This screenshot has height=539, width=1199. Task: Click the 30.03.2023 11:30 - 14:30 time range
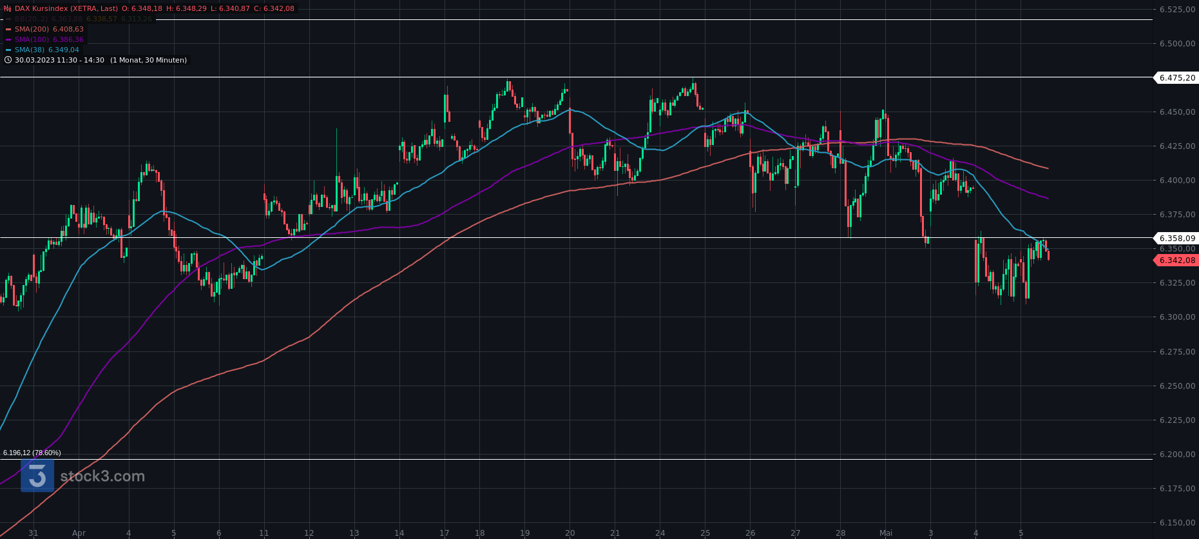coord(59,60)
